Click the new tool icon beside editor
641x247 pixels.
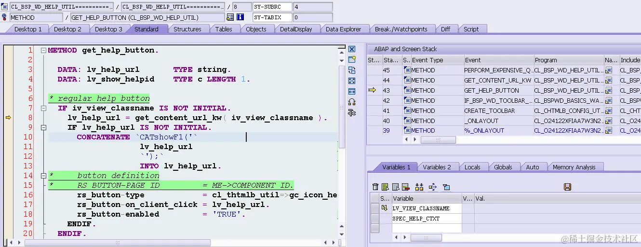point(352,59)
